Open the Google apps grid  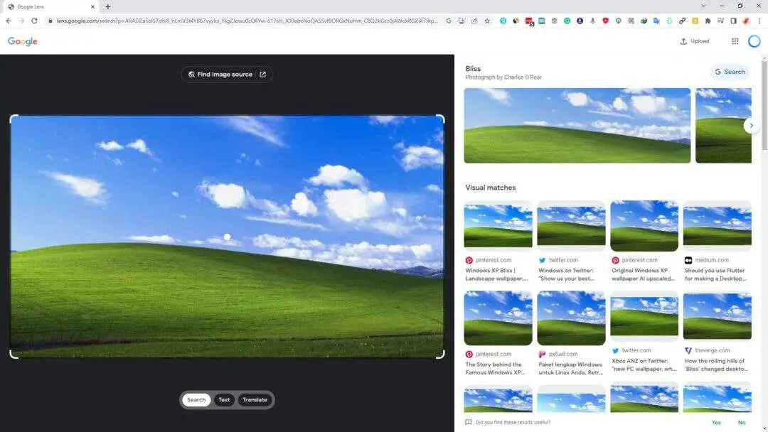click(735, 41)
